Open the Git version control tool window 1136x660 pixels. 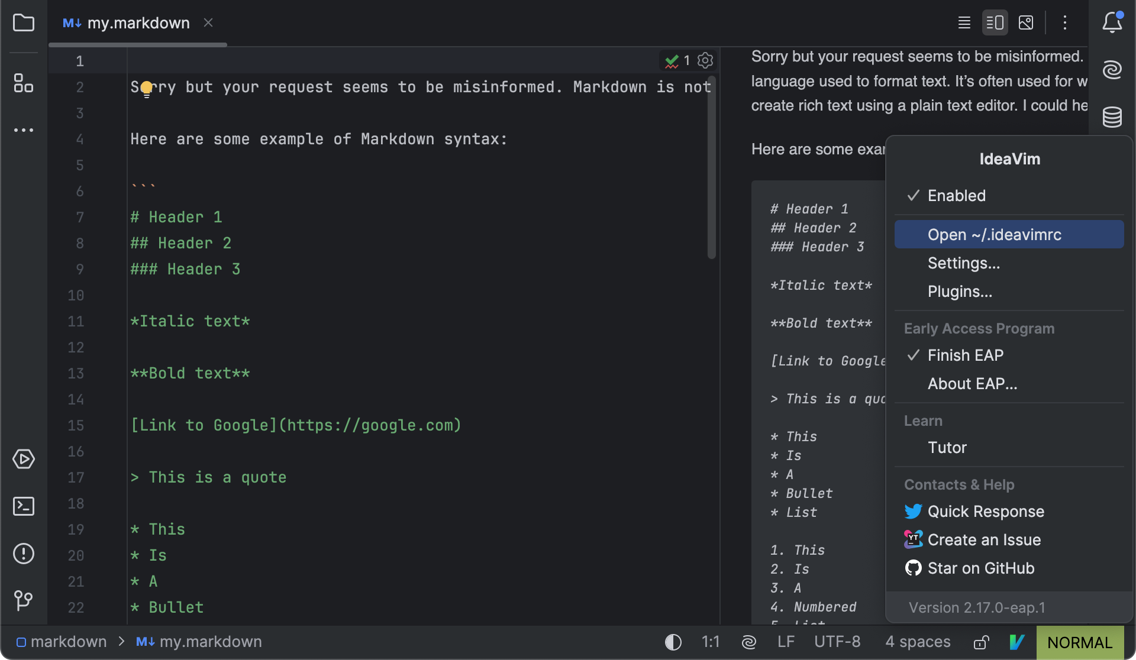pyautogui.click(x=24, y=601)
